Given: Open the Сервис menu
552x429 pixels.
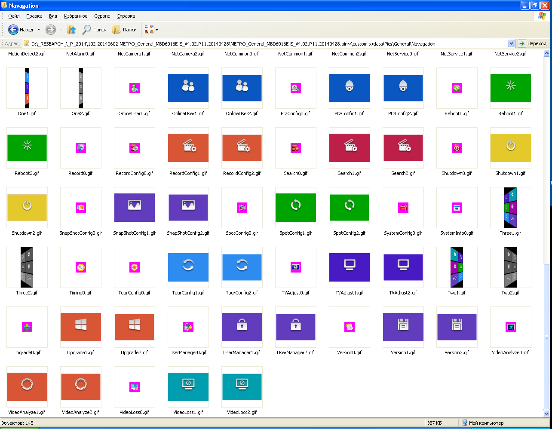Looking at the screenshot, I should point(102,16).
